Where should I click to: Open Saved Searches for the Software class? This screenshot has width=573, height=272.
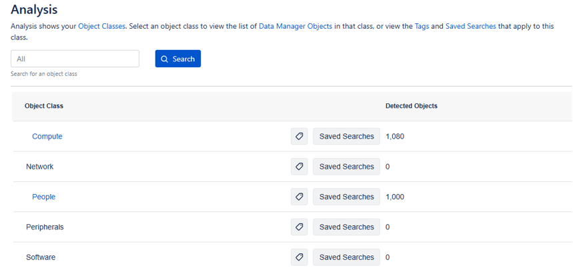pos(346,257)
